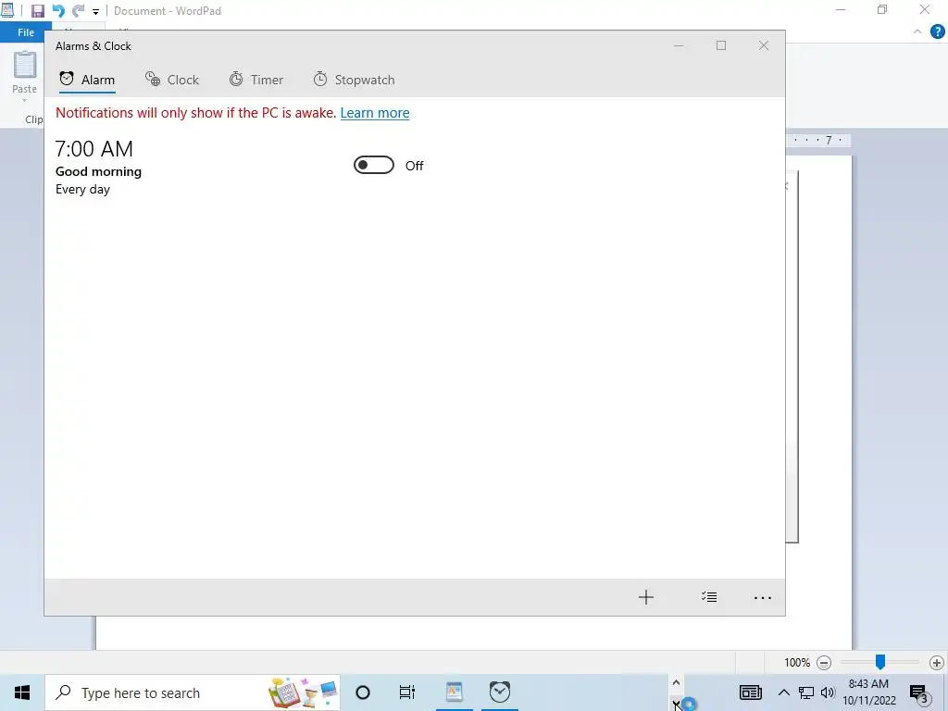Open the taskbar clock and date

click(x=868, y=692)
